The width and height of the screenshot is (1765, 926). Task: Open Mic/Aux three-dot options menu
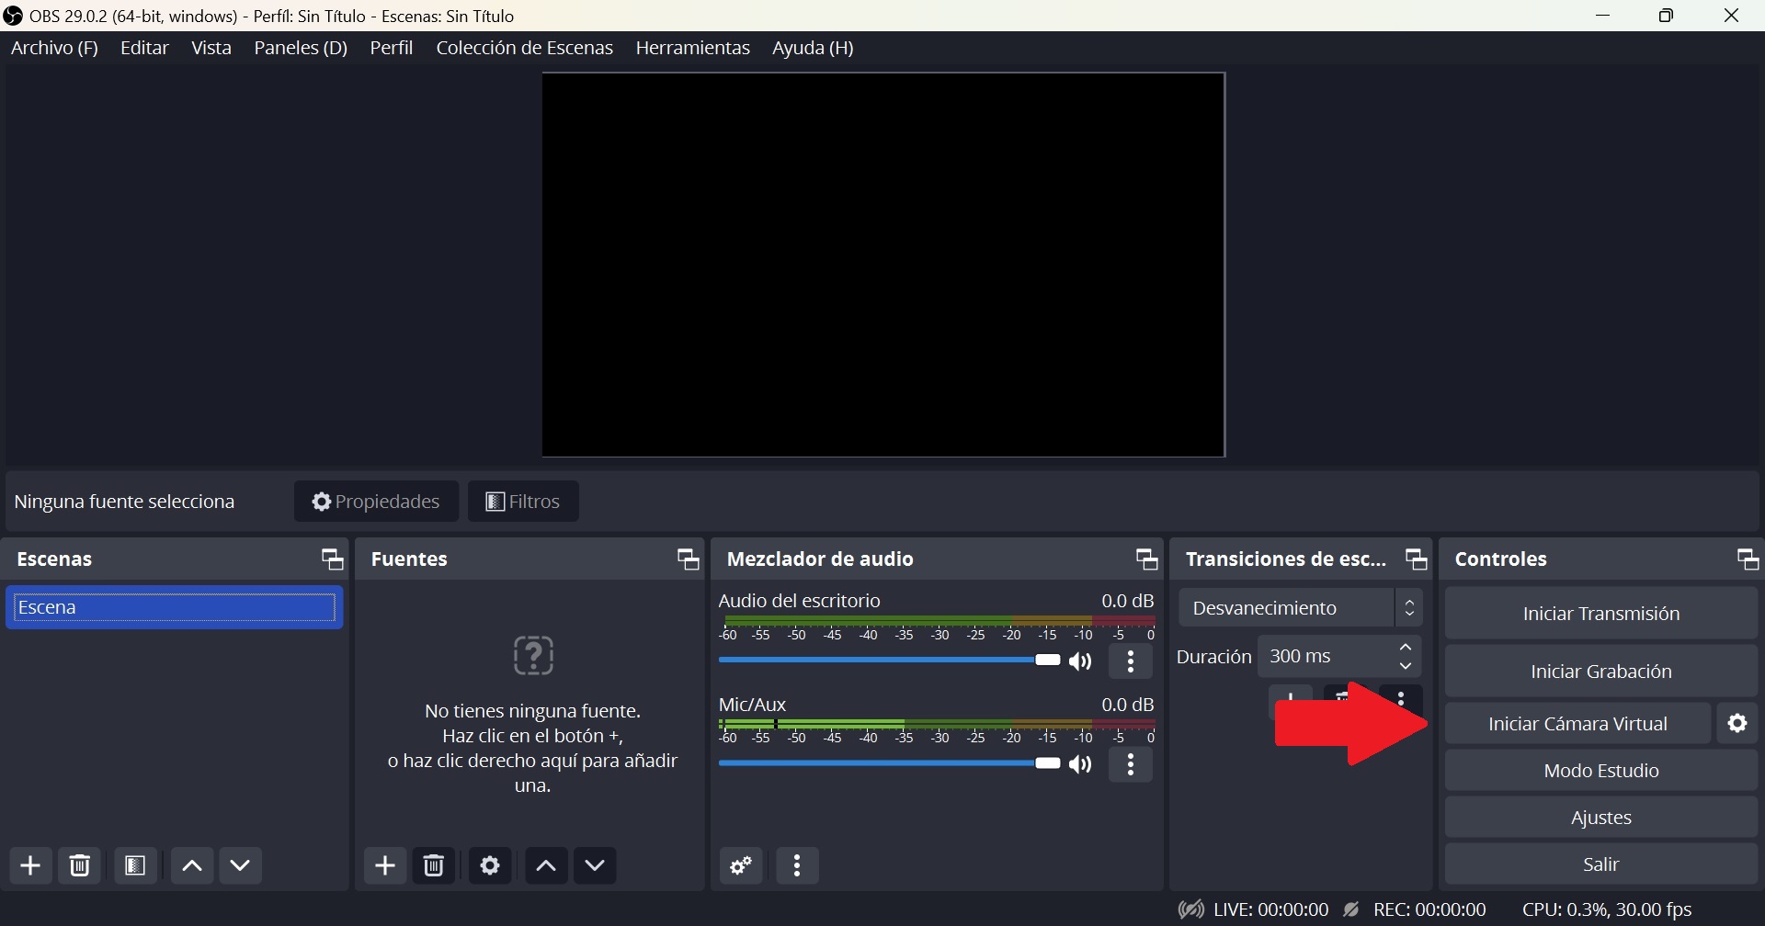tap(1132, 765)
